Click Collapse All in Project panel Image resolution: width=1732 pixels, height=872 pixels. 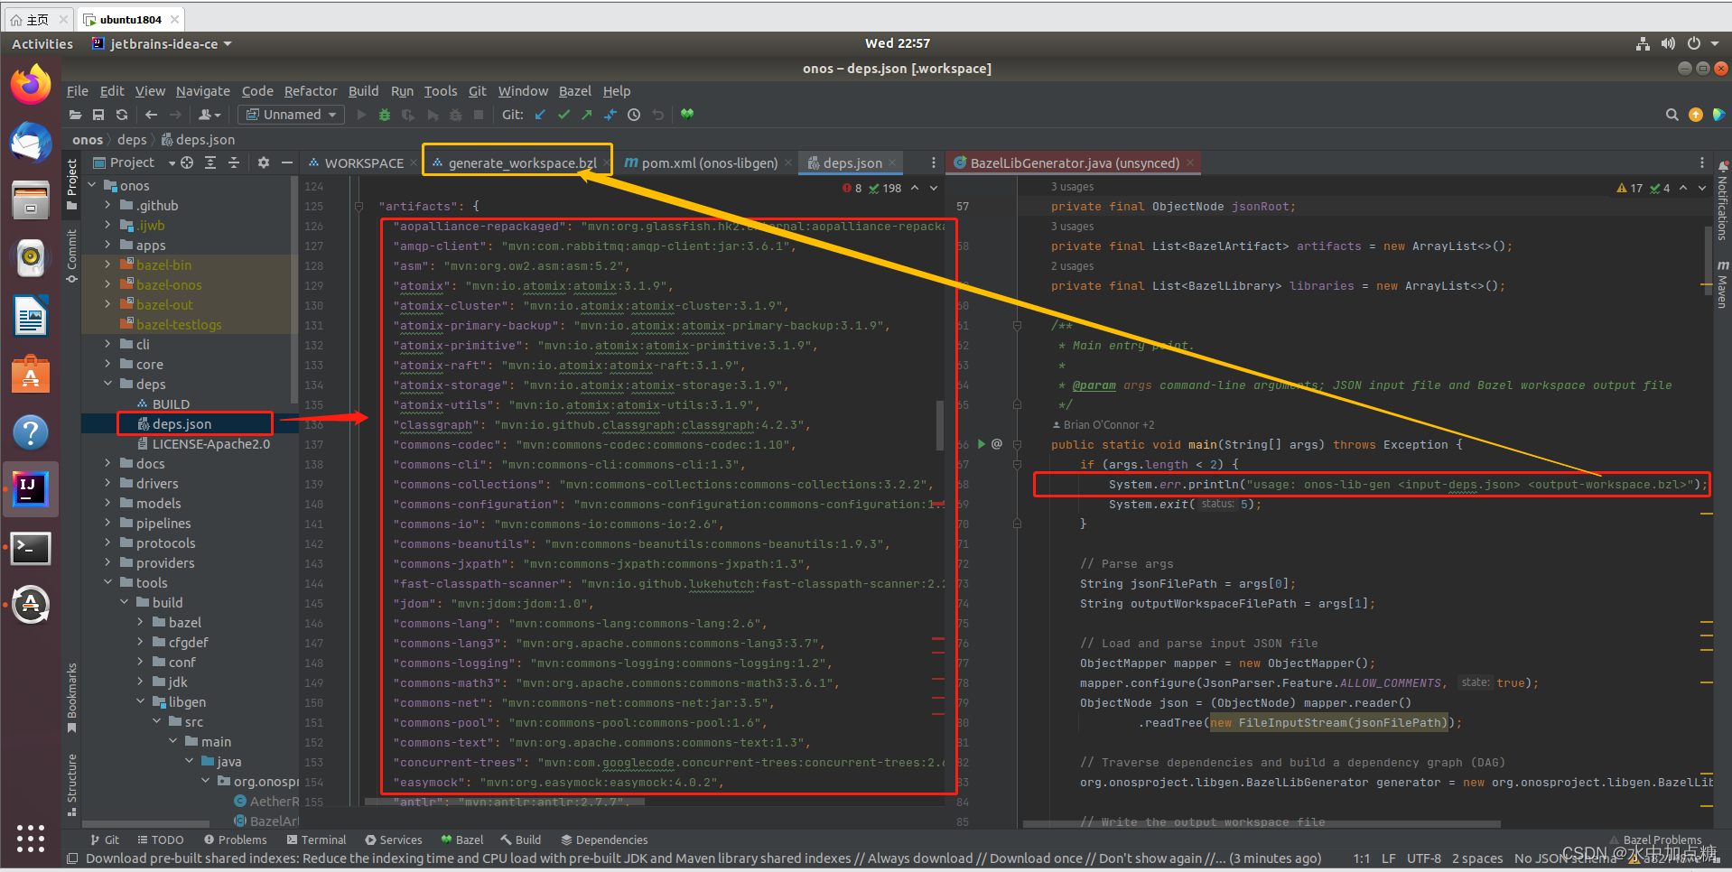click(234, 162)
